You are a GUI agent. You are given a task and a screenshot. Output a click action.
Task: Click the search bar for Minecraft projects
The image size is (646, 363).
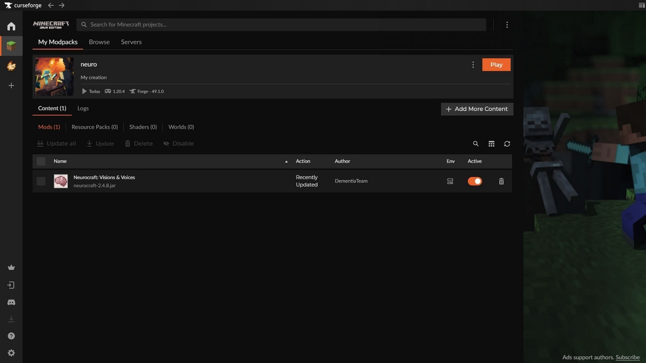click(281, 24)
